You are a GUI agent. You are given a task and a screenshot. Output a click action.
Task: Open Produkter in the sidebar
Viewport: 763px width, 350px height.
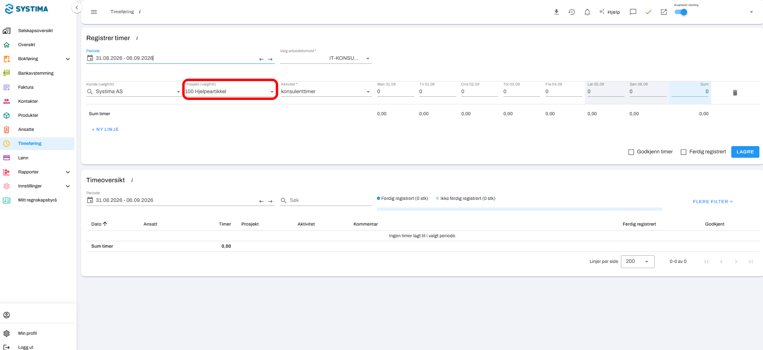coord(28,116)
